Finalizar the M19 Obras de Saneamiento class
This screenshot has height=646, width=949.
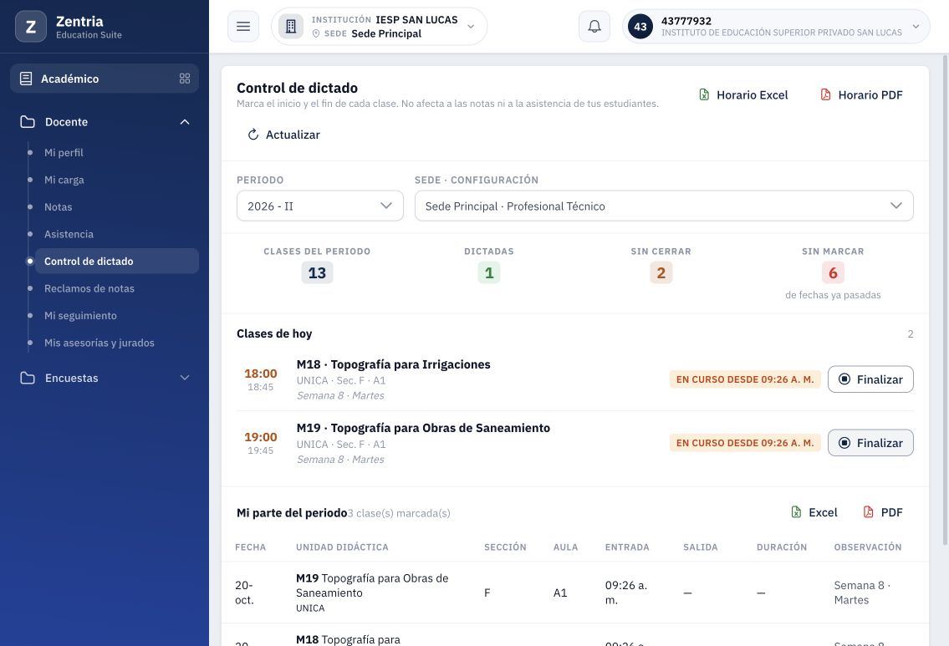click(870, 443)
